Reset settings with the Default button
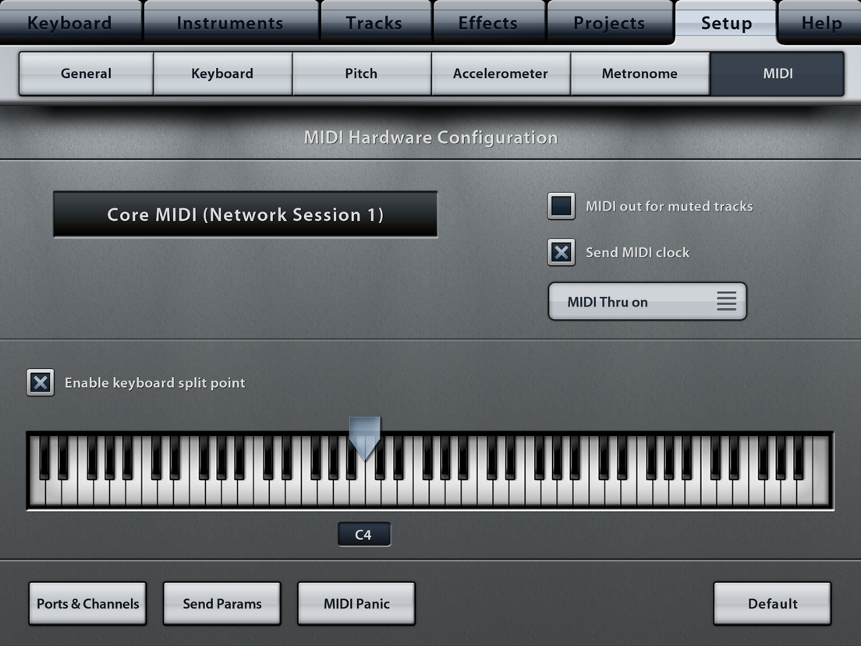The height and width of the screenshot is (646, 861). click(772, 603)
